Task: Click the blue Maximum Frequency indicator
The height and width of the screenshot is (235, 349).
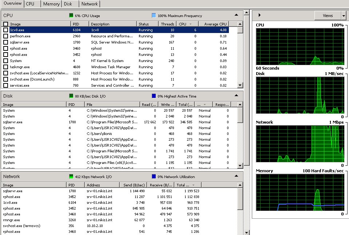Action: (x=154, y=16)
